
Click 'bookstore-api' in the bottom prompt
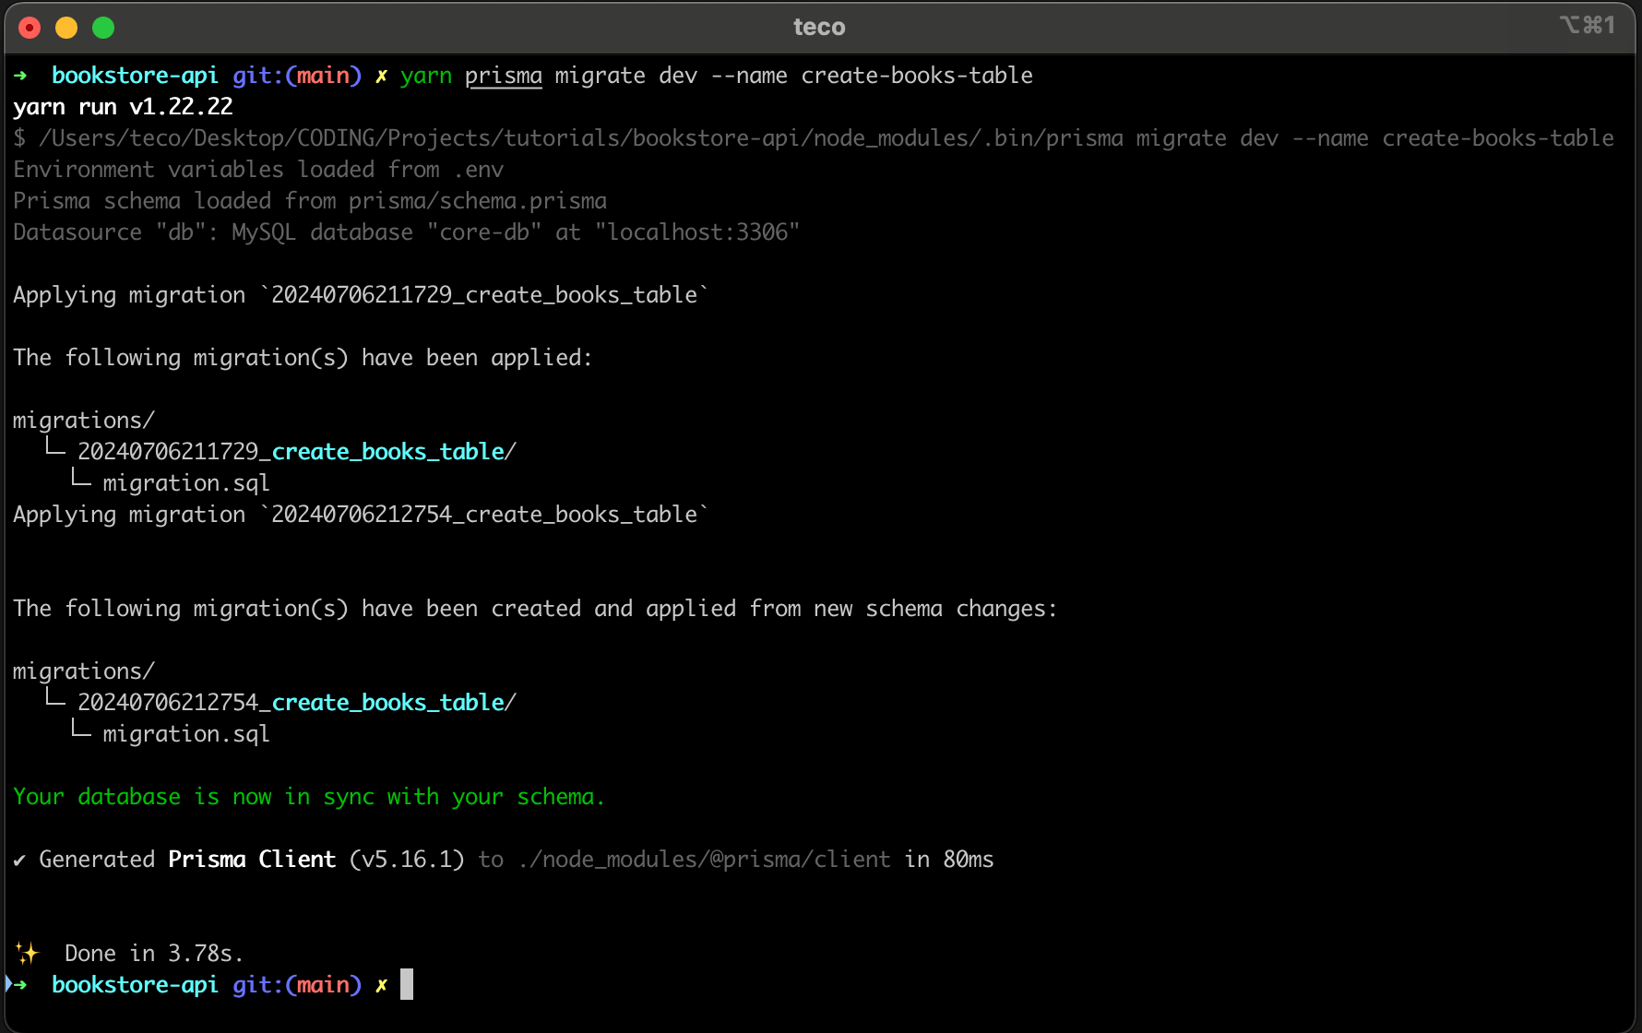pos(135,985)
